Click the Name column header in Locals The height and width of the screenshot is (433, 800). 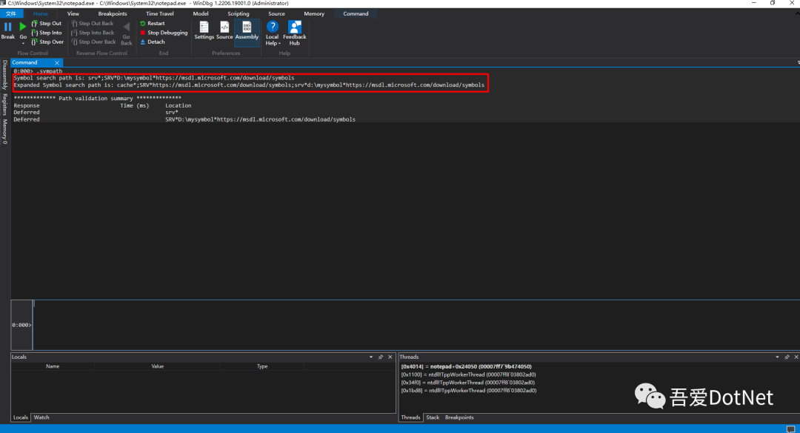53,366
